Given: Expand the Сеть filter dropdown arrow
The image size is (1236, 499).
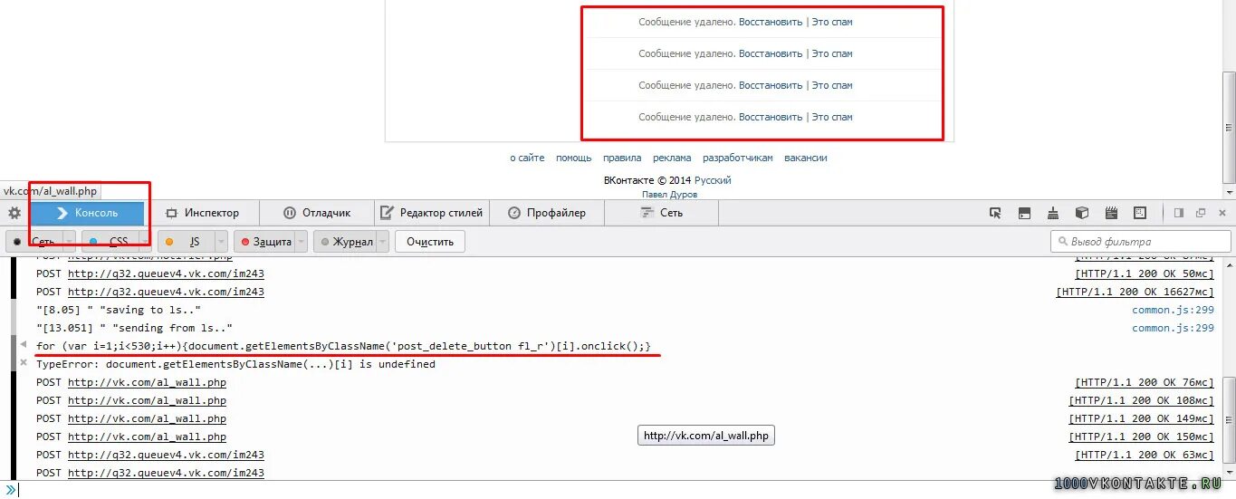Looking at the screenshot, I should pyautogui.click(x=69, y=242).
